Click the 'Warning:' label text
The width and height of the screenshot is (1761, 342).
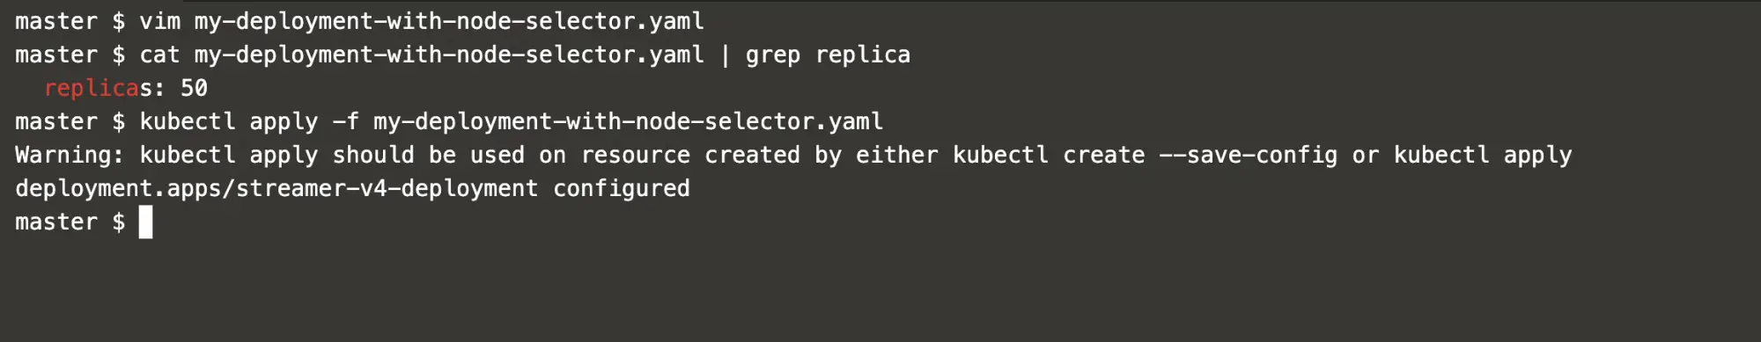pyautogui.click(x=70, y=155)
